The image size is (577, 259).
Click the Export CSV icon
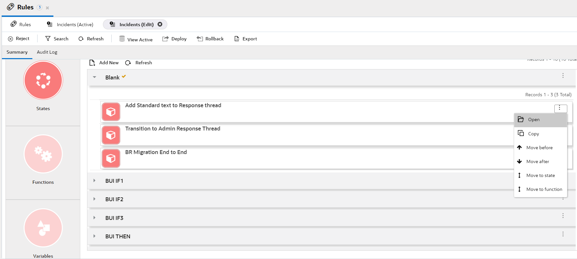point(237,39)
